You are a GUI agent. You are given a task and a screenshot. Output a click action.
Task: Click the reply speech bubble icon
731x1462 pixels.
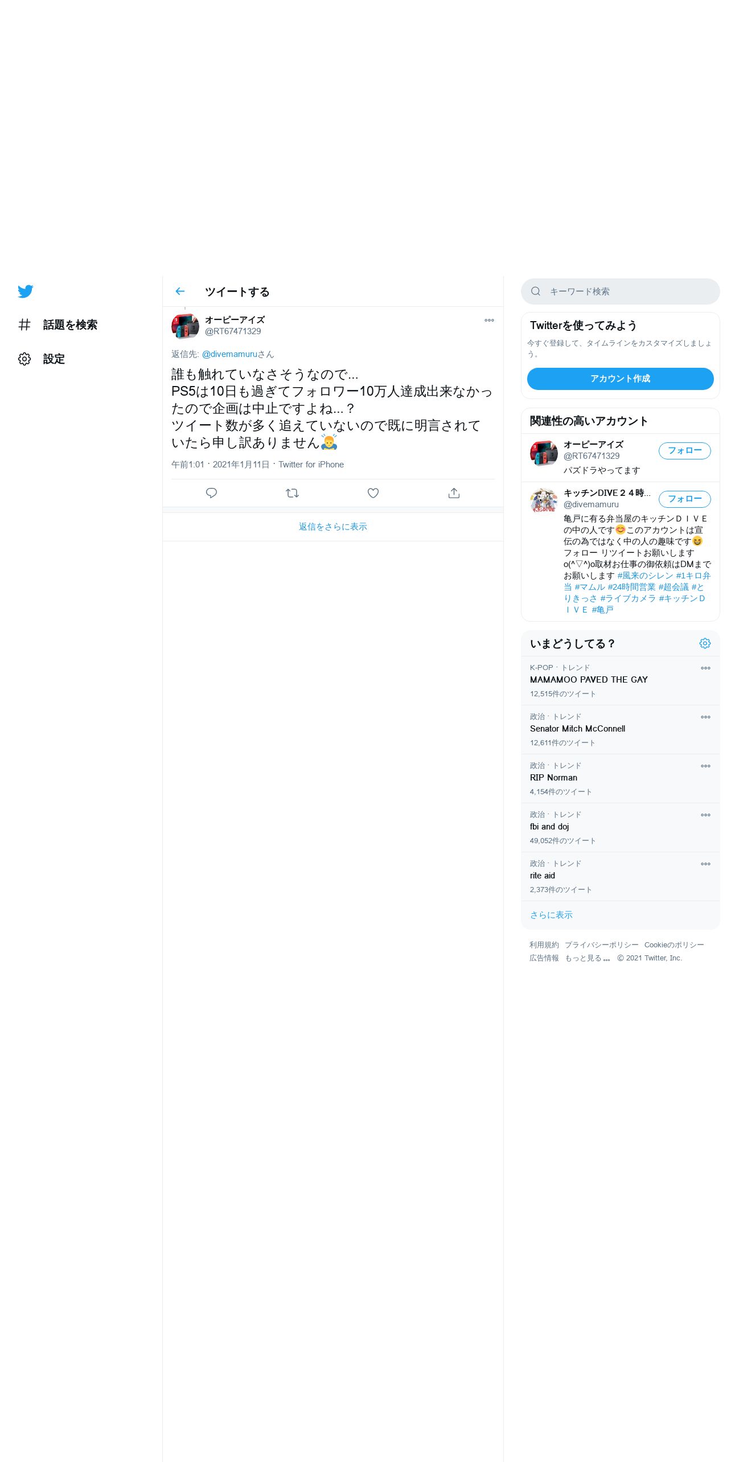point(211,493)
